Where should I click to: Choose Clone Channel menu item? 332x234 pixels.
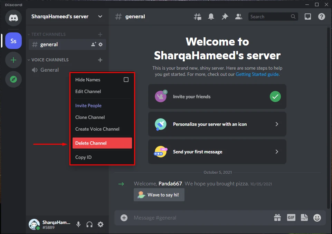click(102, 117)
